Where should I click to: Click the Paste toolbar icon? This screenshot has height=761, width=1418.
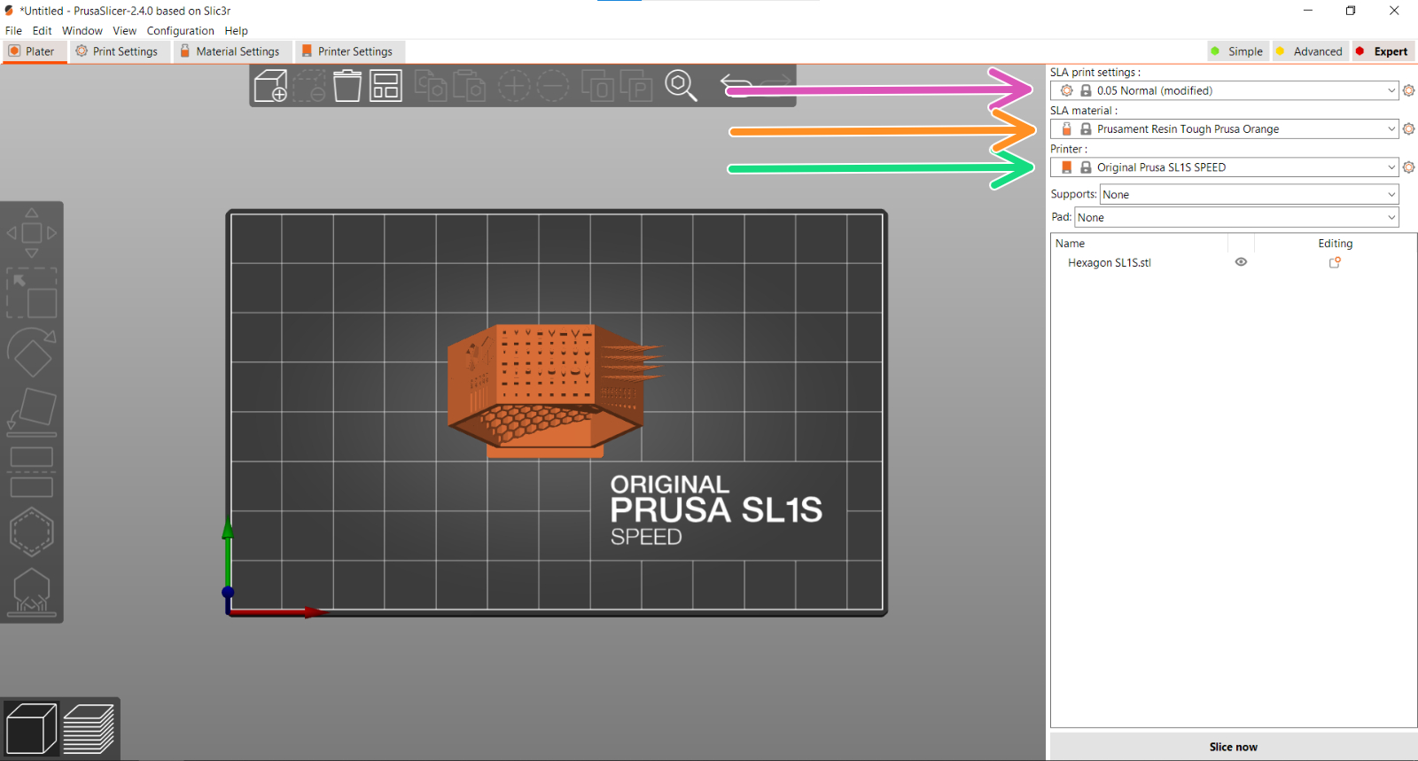(x=470, y=86)
